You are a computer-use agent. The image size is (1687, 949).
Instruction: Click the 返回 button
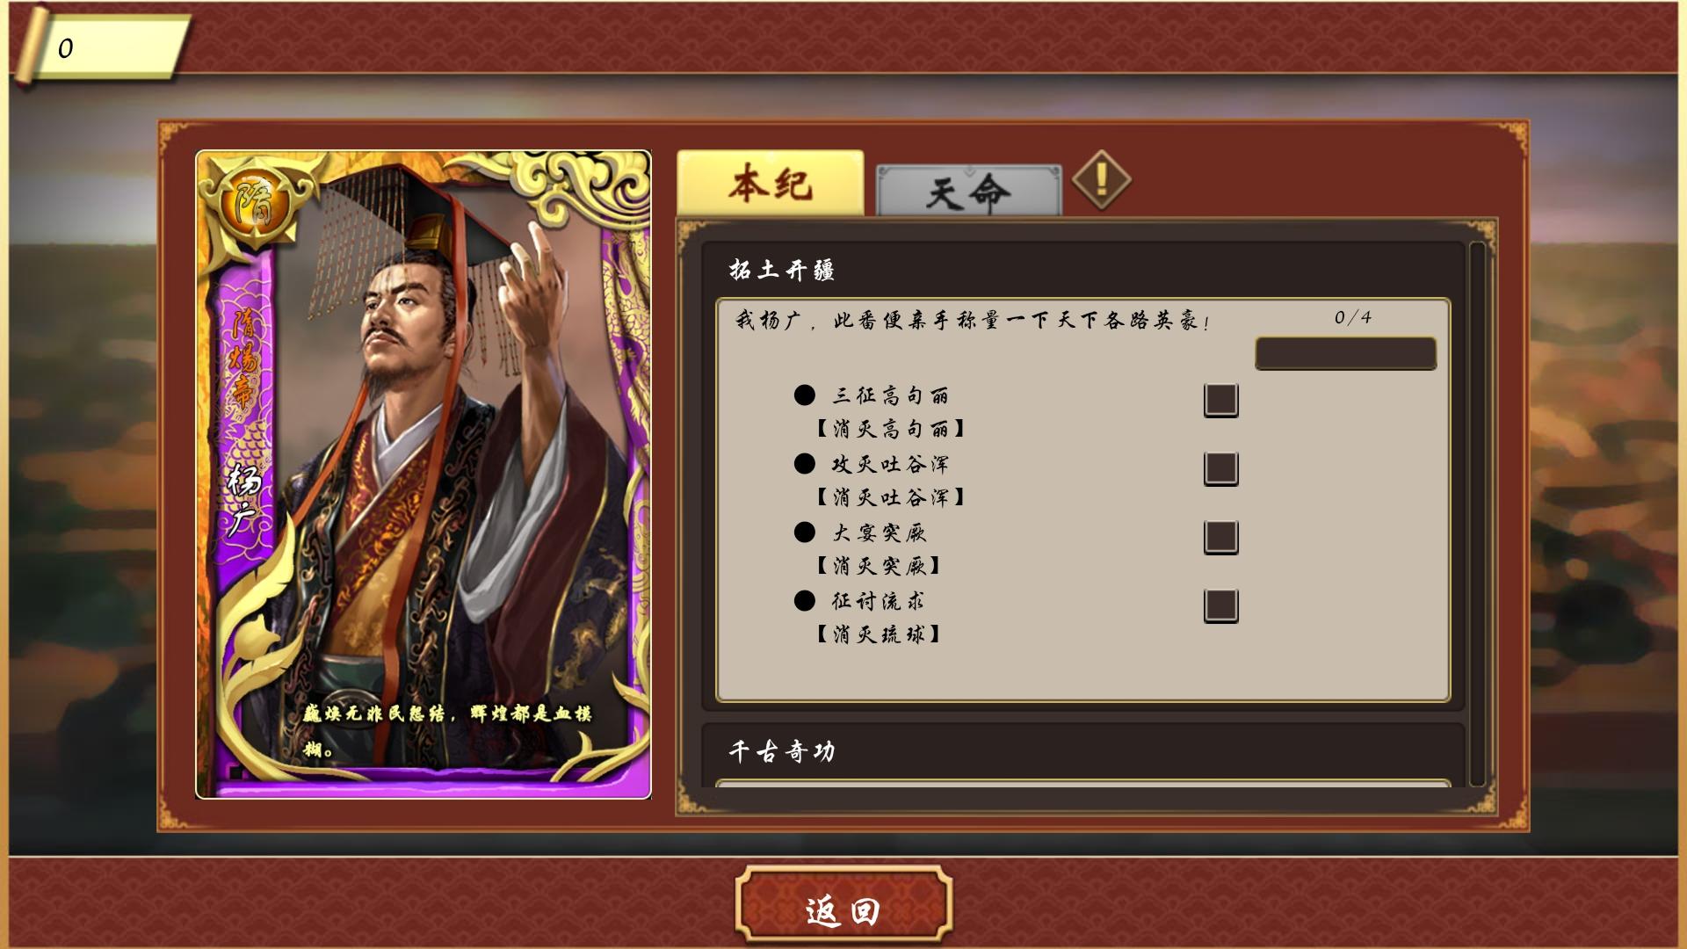pos(843,909)
